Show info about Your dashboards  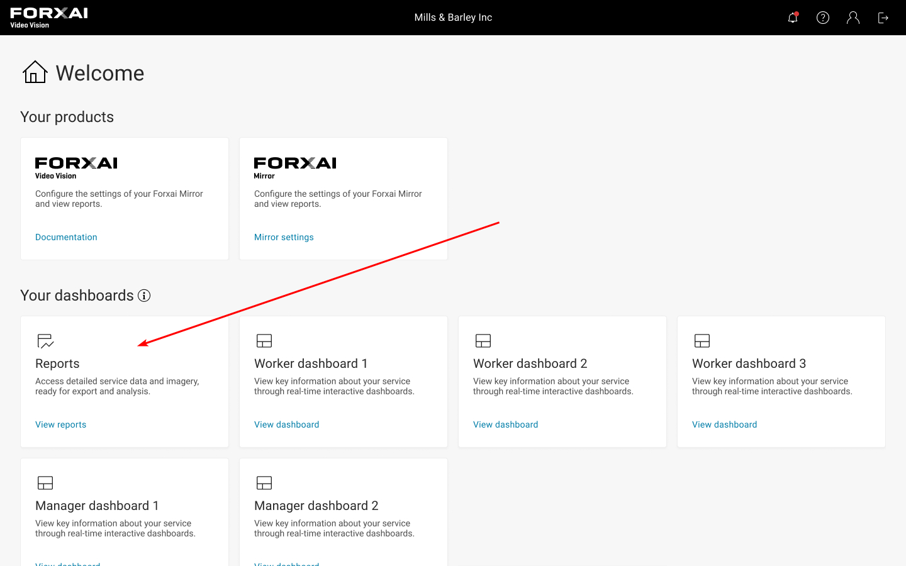144,296
